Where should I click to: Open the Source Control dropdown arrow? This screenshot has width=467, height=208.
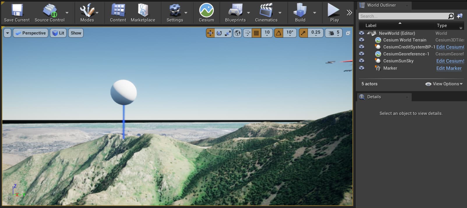coord(67,13)
